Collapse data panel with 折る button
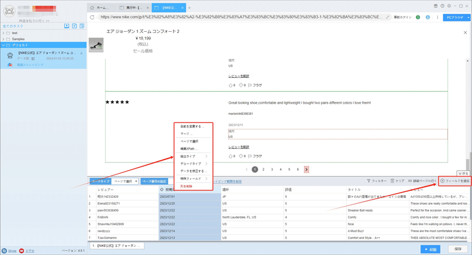 click(x=463, y=174)
